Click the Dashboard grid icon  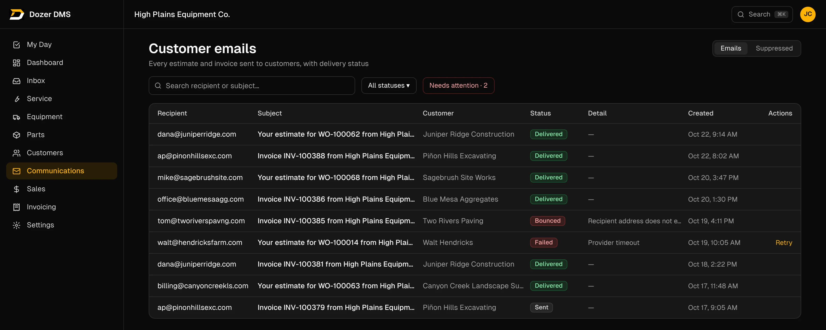pos(16,63)
